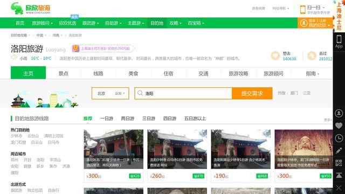Viewport: 345px width, 194px height.
Task: Switch to the 旅游顾问 page tab
Action: tap(273, 73)
